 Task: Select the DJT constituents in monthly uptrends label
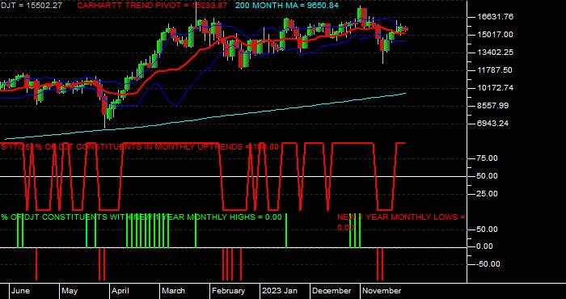140,147
